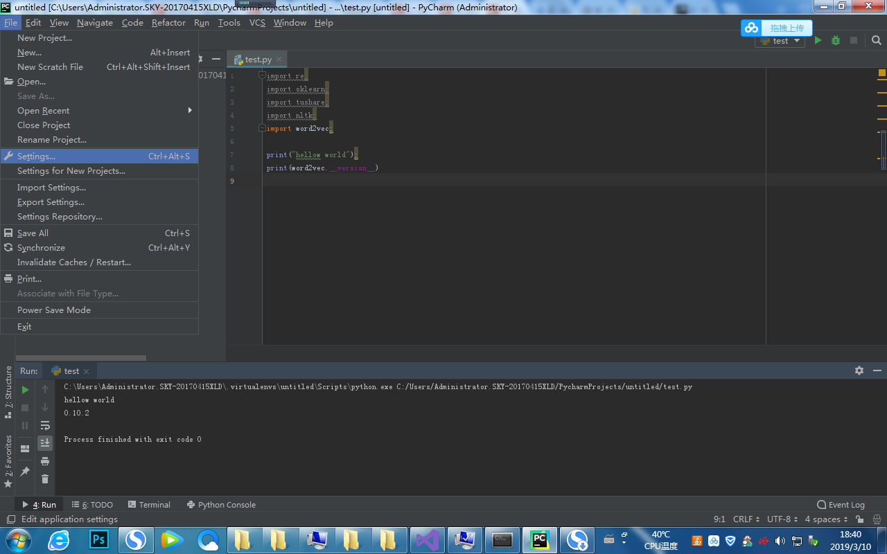This screenshot has height=554, width=887.
Task: Click Print icon in Run panel
Action: pyautogui.click(x=45, y=461)
